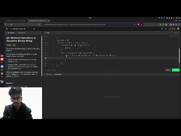The image size is (181, 136).
Task: Click on 'ans++;' in line 12
Action: point(68,48)
